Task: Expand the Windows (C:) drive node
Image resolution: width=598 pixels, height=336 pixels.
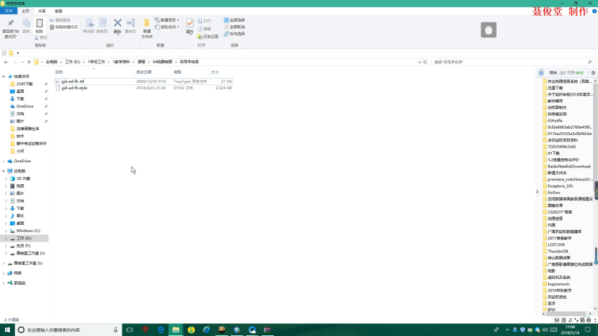Action: click(6, 231)
